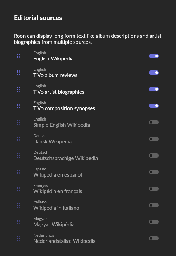The height and width of the screenshot is (256, 176).
Task: Disable the English Wikipedia source toggle
Action: [154, 56]
